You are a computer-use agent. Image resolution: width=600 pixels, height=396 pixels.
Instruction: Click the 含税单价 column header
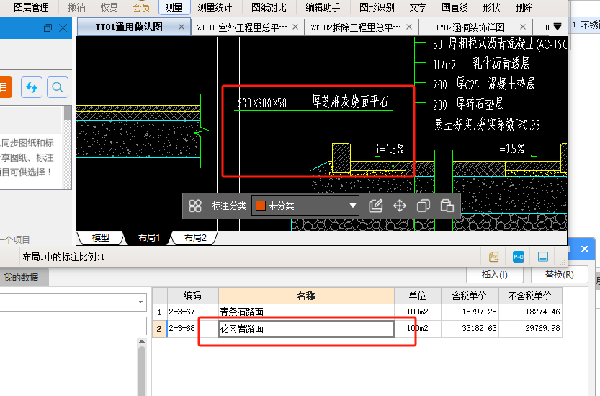(x=470, y=296)
